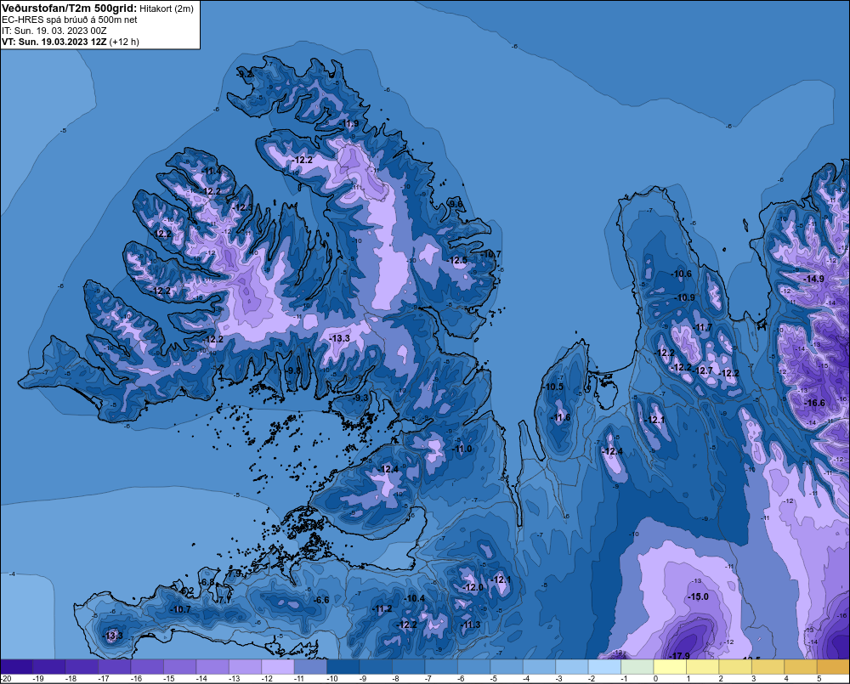Click the -10.9 temperature label
Viewport: 850px width, 684px height.
[x=684, y=297]
